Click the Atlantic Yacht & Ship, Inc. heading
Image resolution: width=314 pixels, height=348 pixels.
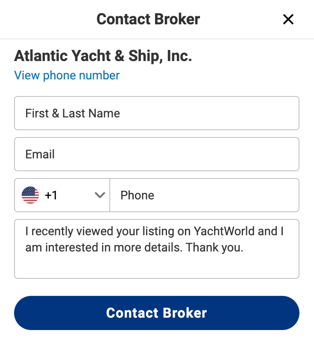click(x=103, y=56)
